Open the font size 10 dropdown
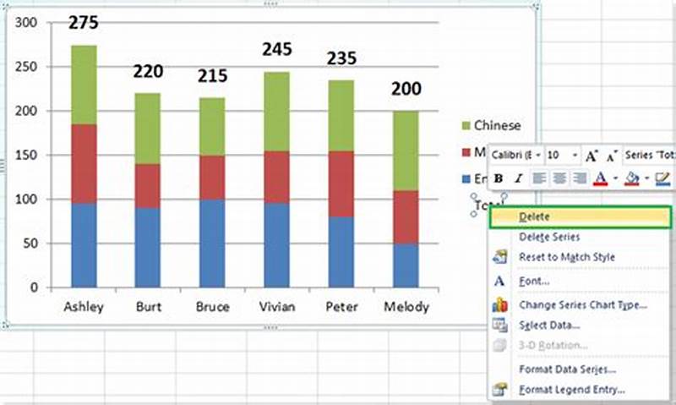This screenshot has height=405, width=676. tap(575, 156)
